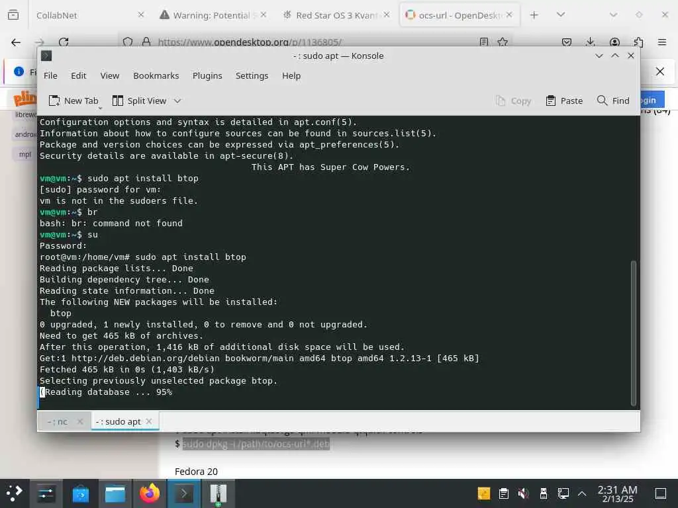Open the Firefox downloads panel
The width and height of the screenshot is (678, 508).
point(590,42)
